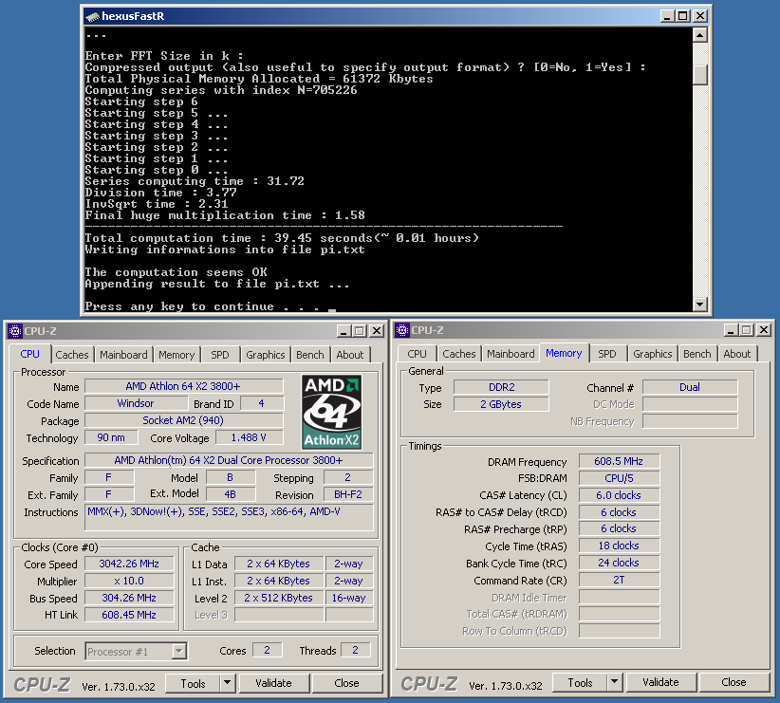Click the Specification field text
Image resolution: width=780 pixels, height=703 pixels.
click(229, 460)
